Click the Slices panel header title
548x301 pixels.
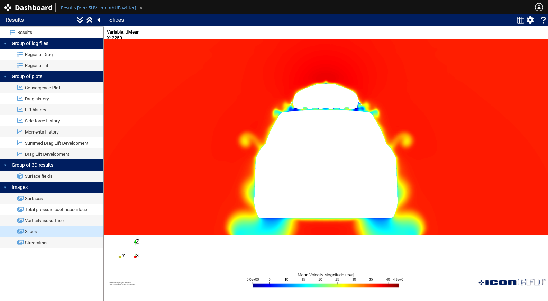click(117, 20)
